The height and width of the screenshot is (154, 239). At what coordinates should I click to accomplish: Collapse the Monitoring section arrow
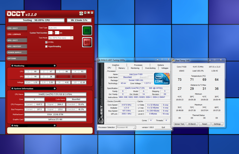pos(54,66)
